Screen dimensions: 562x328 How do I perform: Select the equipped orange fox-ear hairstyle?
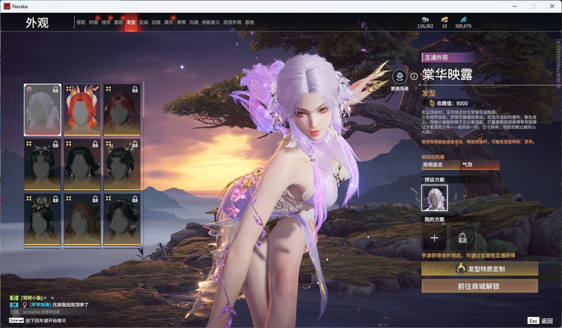click(82, 109)
